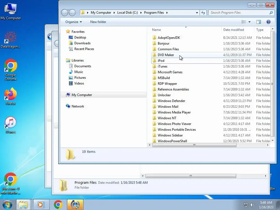
Task: Click the network tray icon
Action: [246, 205]
